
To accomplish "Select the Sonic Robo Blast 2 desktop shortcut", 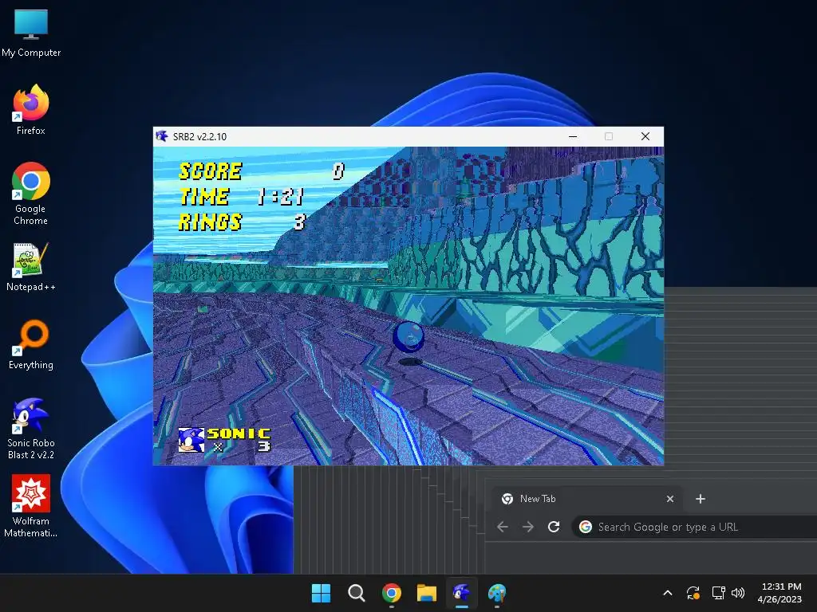I will [31, 428].
